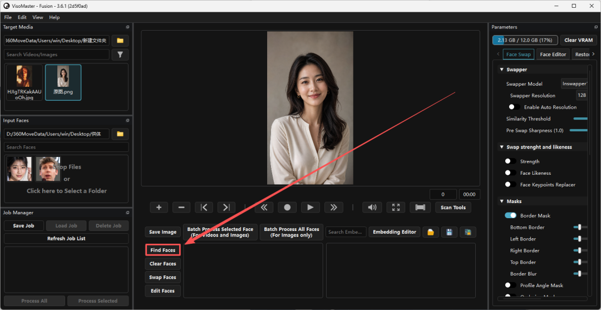
Task: Open embeddings file with folder icon
Action: point(430,232)
